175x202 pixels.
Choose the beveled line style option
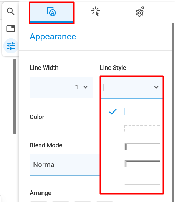pos(142,146)
